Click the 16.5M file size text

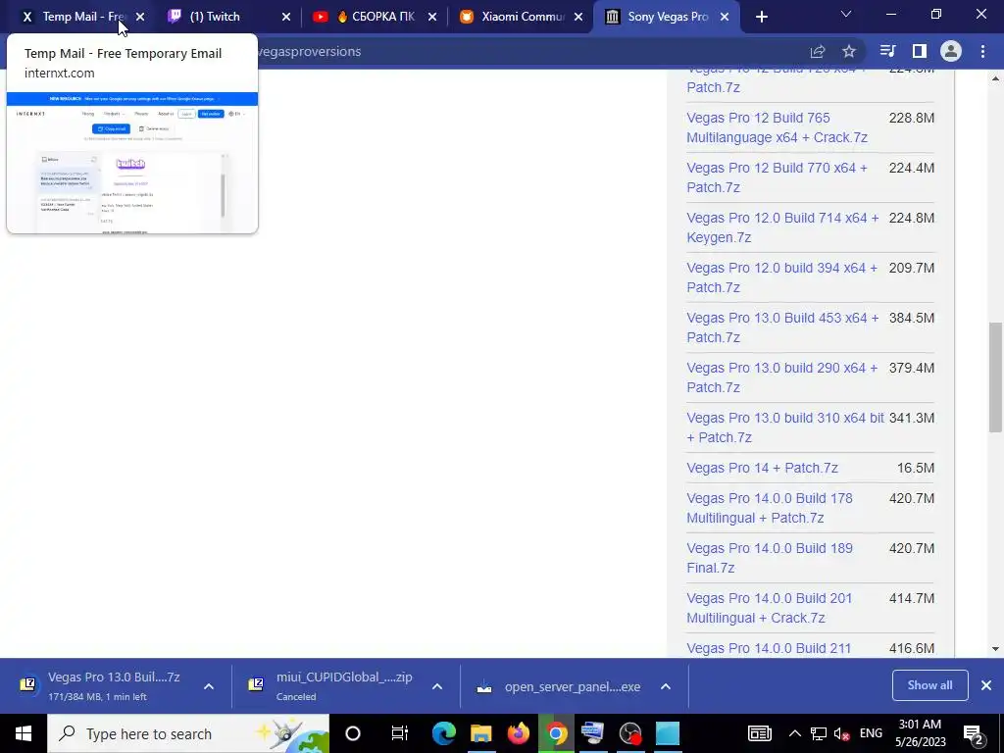tap(915, 468)
